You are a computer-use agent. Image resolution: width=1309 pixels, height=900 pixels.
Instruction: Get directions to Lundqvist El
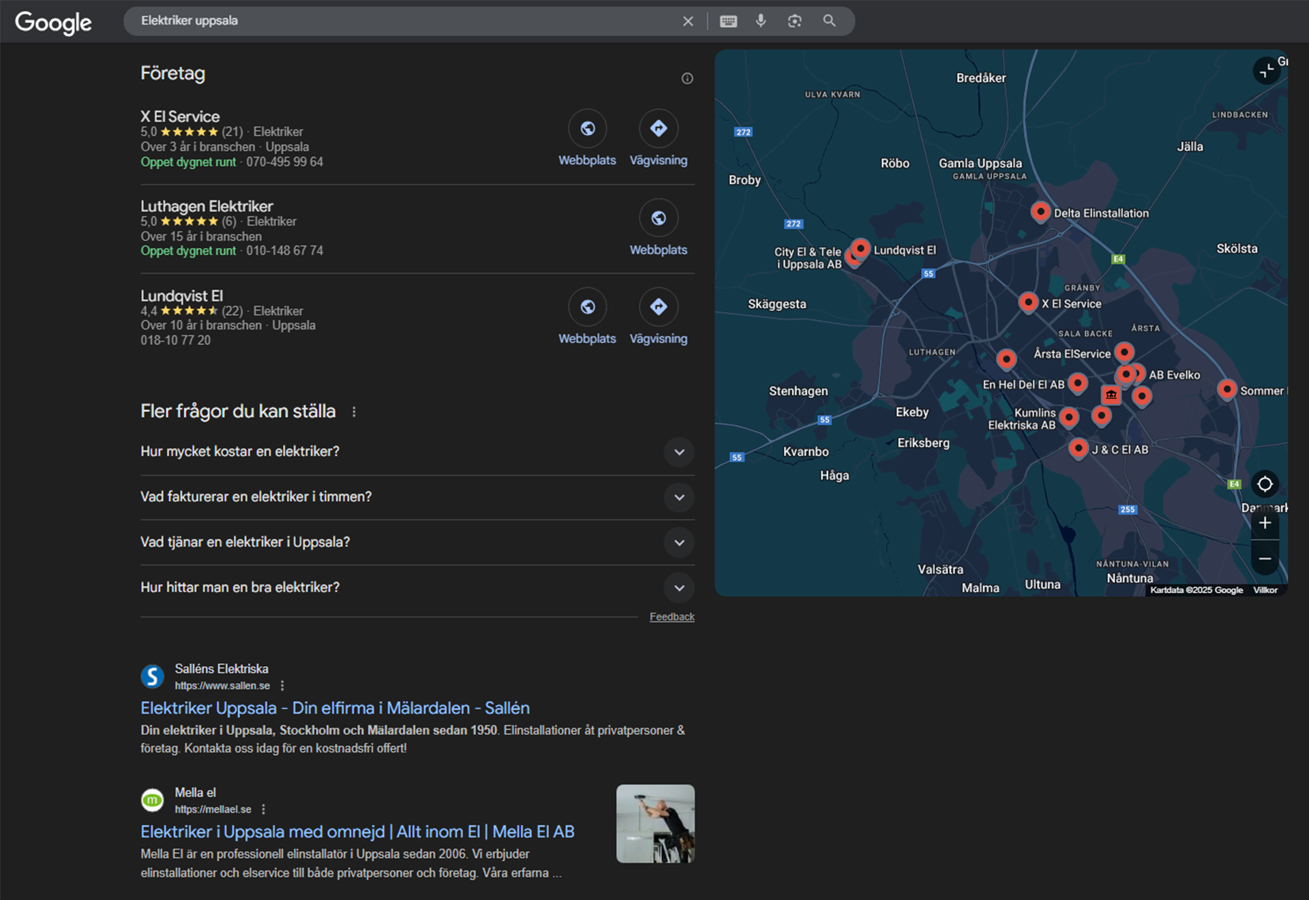coord(658,307)
